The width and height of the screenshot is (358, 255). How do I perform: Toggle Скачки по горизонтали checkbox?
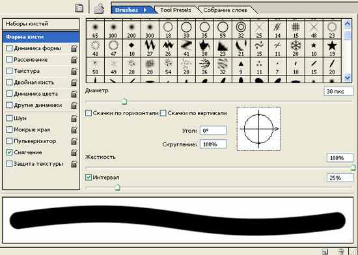(x=89, y=113)
